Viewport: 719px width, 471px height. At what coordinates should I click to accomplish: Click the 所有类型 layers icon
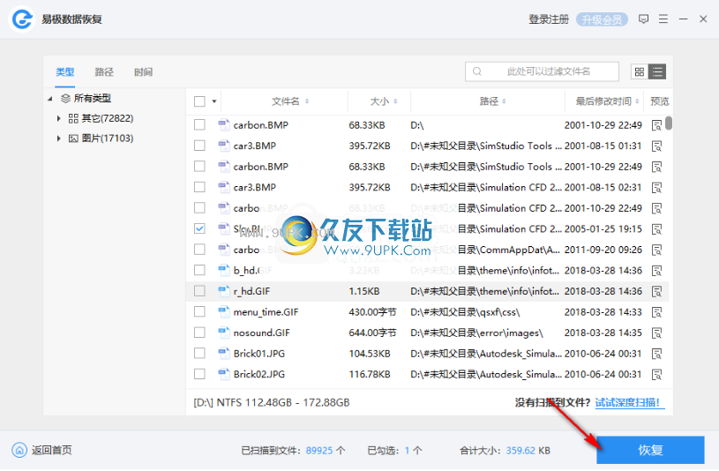(65, 98)
